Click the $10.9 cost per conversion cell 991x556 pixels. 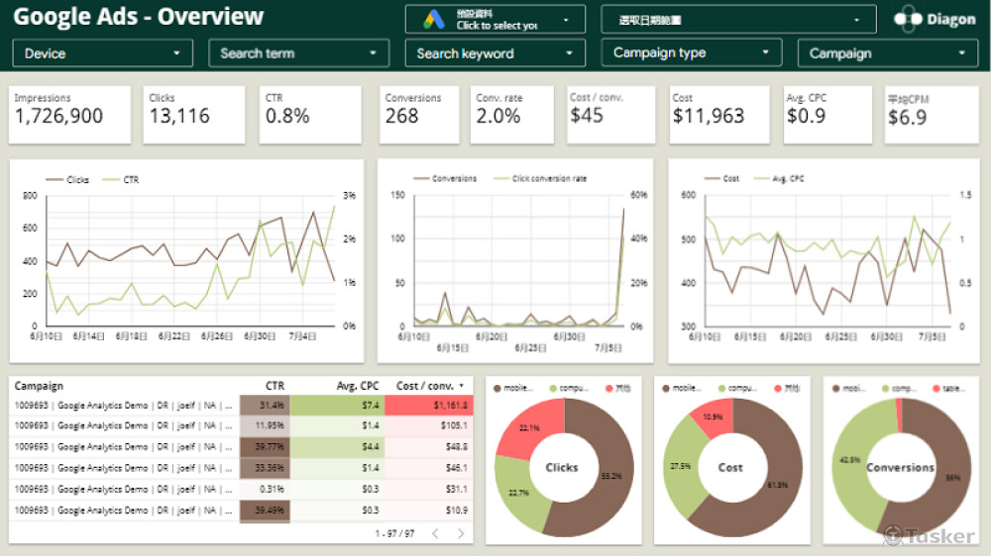click(428, 510)
